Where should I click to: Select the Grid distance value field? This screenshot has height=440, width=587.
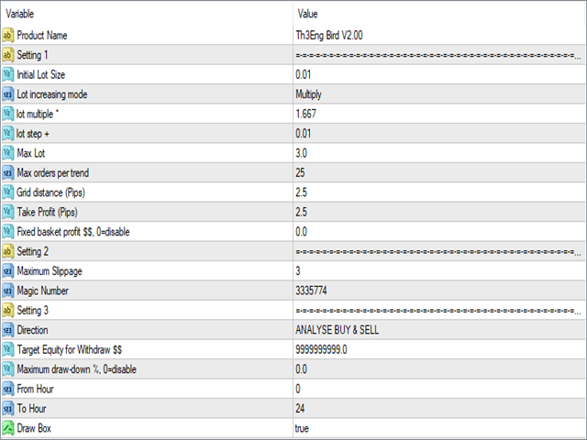(x=439, y=192)
